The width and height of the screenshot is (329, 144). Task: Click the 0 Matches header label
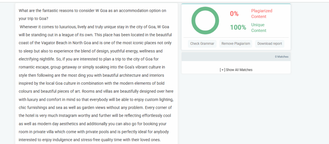281,57
